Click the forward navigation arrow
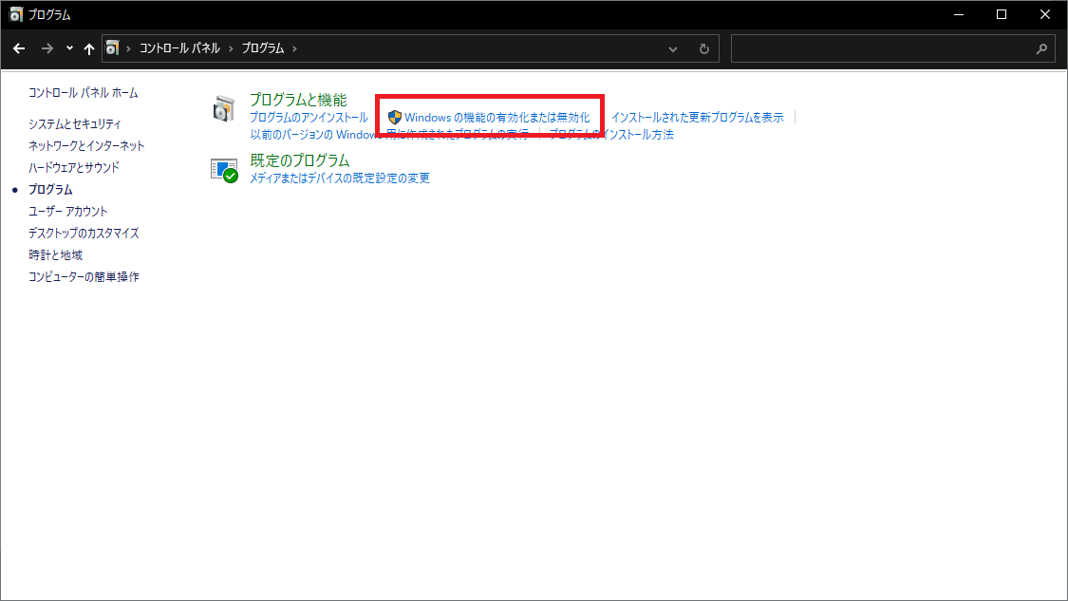Image resolution: width=1068 pixels, height=601 pixels. pyautogui.click(x=47, y=48)
